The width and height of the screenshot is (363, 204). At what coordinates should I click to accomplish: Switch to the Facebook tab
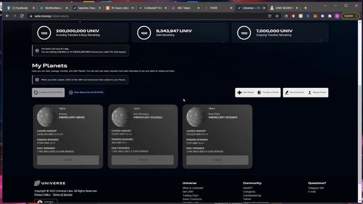(x=20, y=8)
